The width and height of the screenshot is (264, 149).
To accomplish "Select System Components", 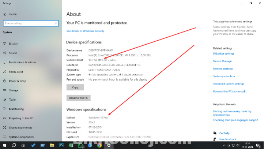I will coord(21,137).
